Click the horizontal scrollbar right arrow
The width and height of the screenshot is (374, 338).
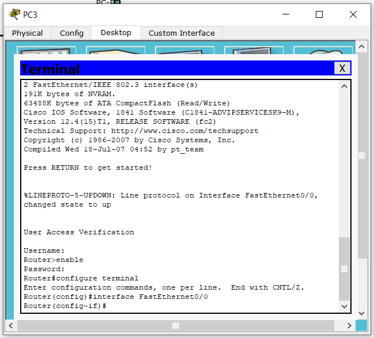click(349, 325)
